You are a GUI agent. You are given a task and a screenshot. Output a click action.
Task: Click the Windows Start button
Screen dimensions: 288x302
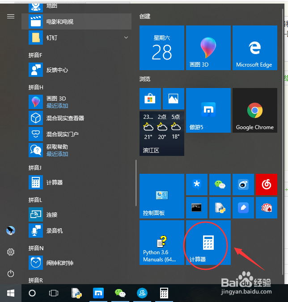click(x=11, y=293)
